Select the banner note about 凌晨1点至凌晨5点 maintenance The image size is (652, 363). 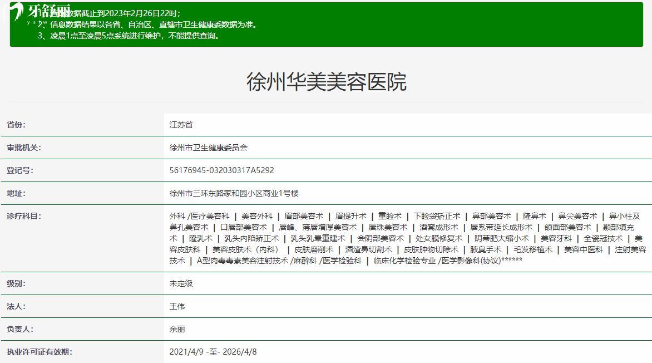click(129, 36)
